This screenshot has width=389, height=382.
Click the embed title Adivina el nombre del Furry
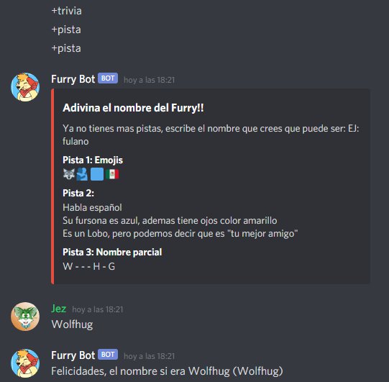(x=133, y=108)
